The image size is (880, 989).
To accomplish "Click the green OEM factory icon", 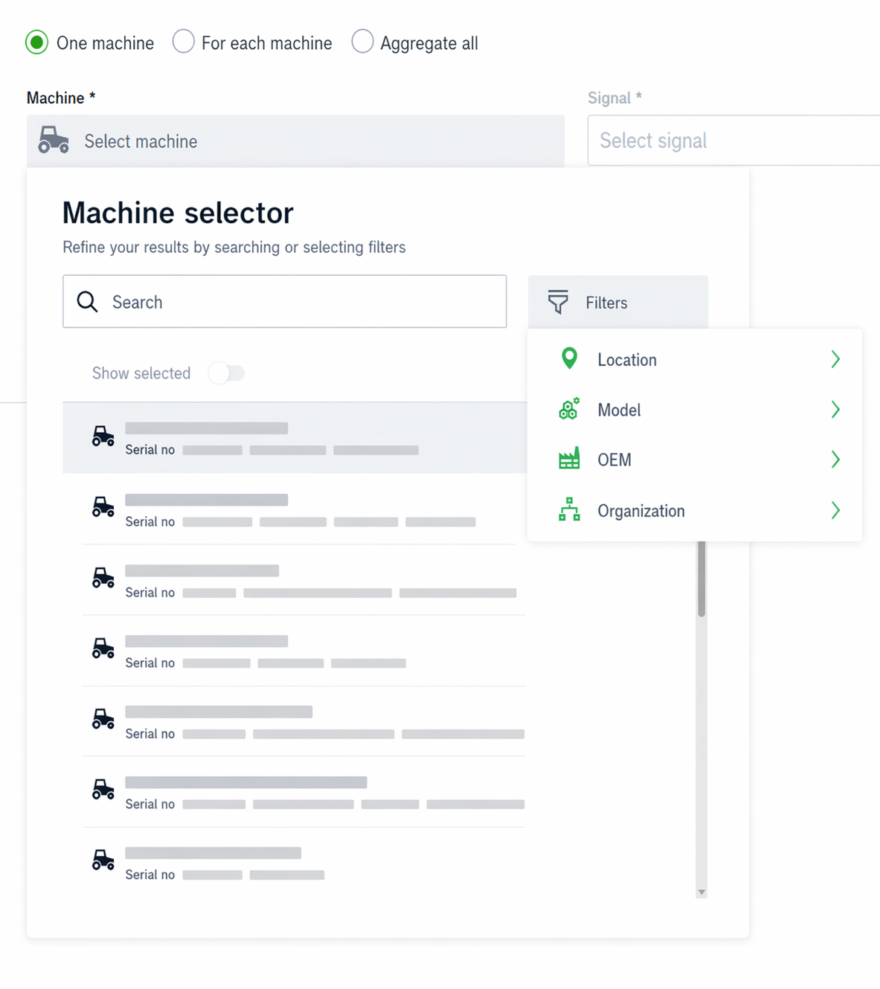I will [x=569, y=459].
